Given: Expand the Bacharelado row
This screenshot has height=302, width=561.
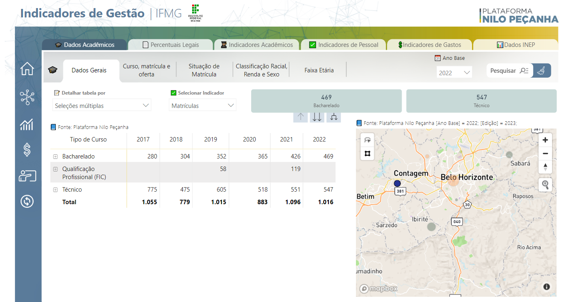Looking at the screenshot, I should click(55, 156).
